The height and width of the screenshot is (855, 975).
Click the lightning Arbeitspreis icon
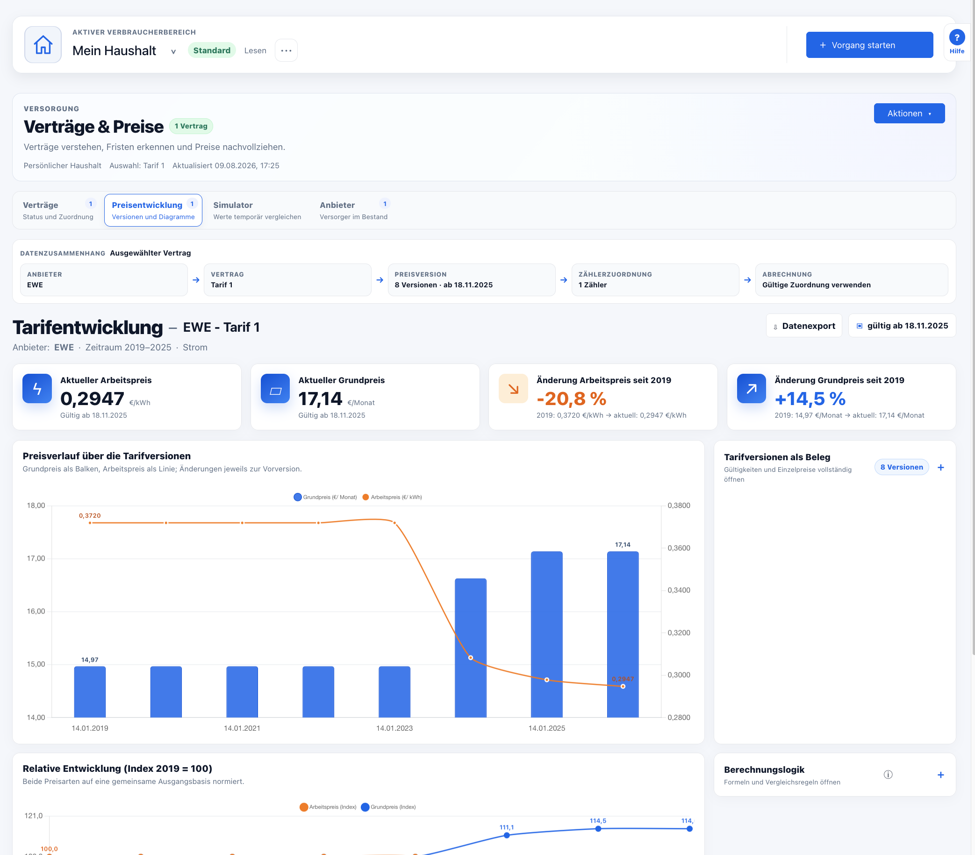(x=37, y=389)
